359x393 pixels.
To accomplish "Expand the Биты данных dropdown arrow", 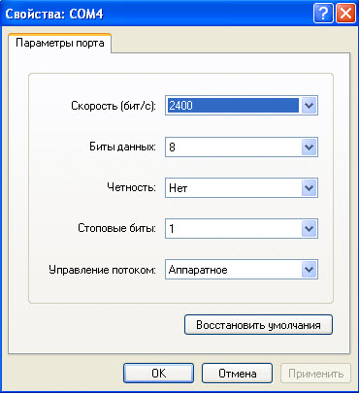I will coord(309,147).
